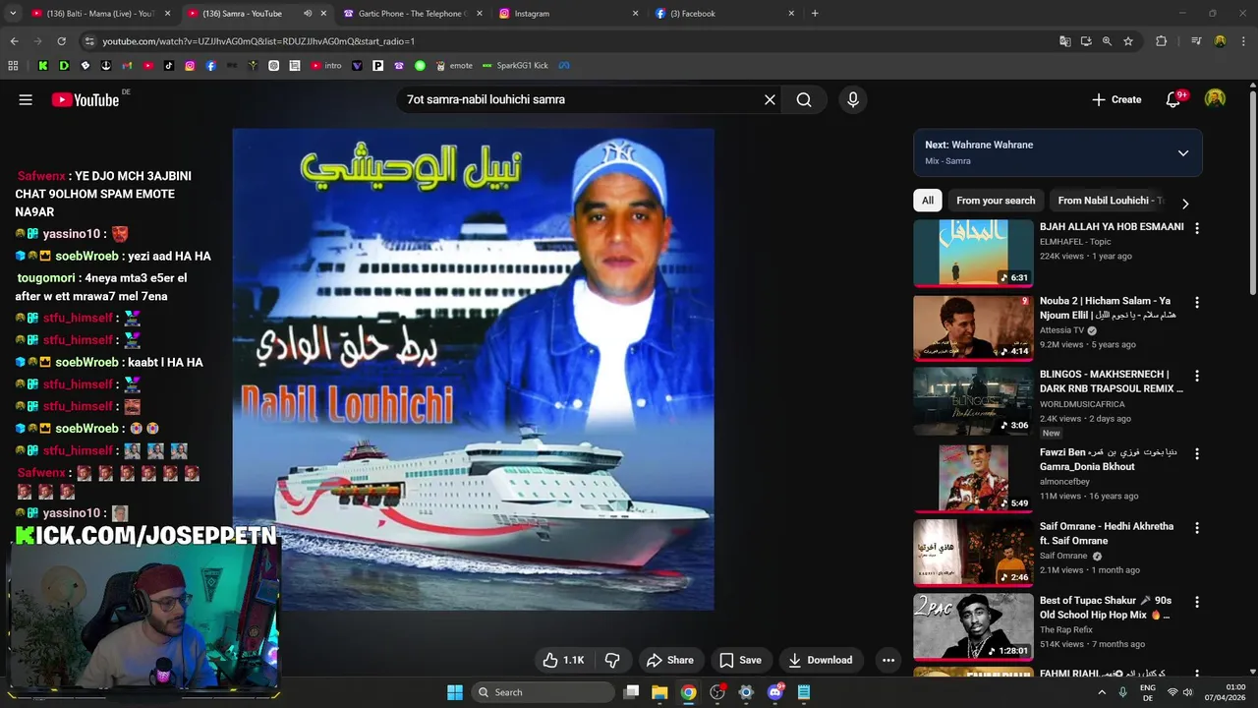Submit search with the magnifier button
Screen dimensions: 1258x708
pyautogui.click(x=804, y=99)
